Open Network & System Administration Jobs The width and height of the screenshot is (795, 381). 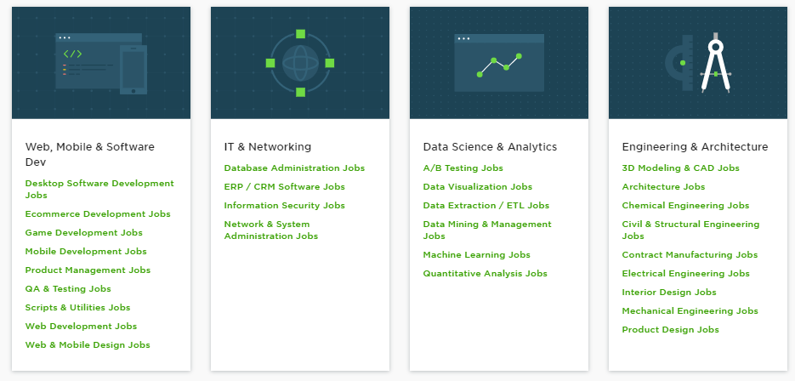(x=271, y=230)
